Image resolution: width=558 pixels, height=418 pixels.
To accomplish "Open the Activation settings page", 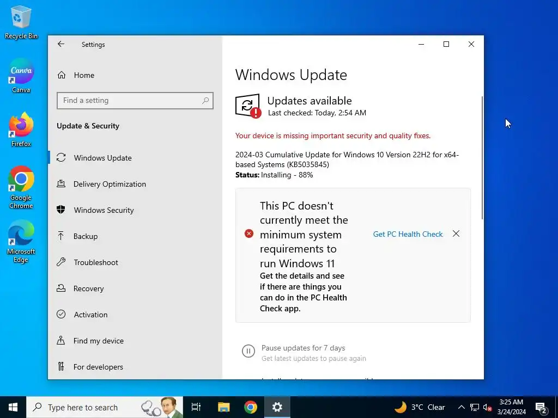I will pyautogui.click(x=90, y=315).
